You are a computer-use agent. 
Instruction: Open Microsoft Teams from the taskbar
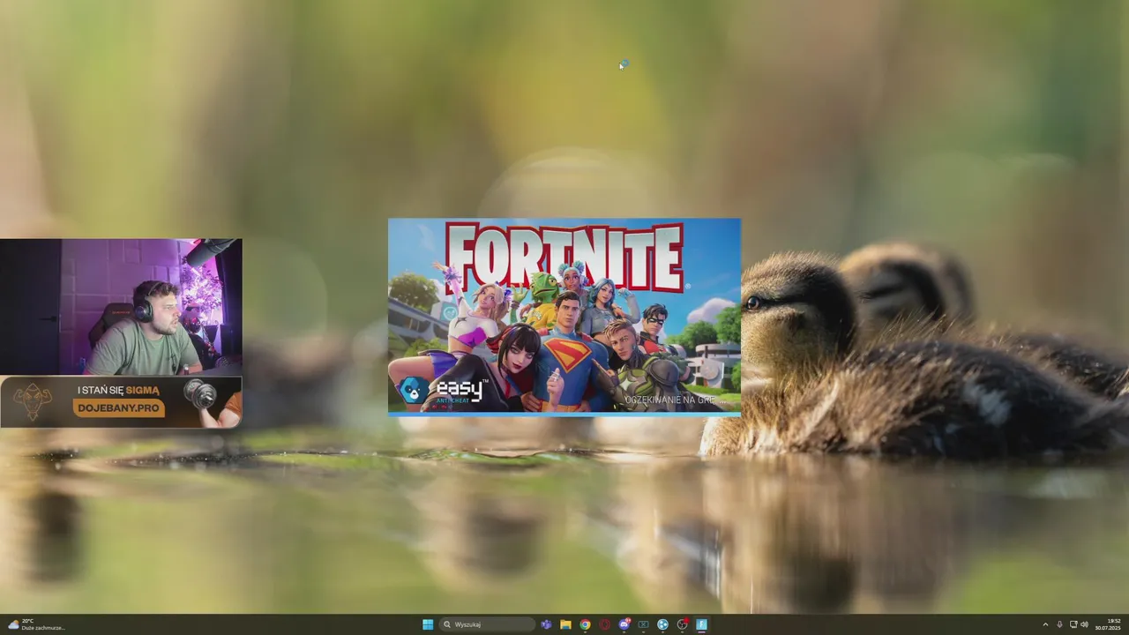coord(546,624)
